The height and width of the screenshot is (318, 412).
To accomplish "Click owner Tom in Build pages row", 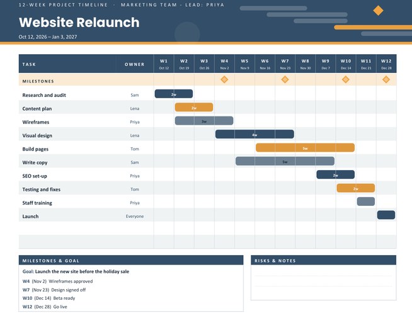I will (x=135, y=149).
